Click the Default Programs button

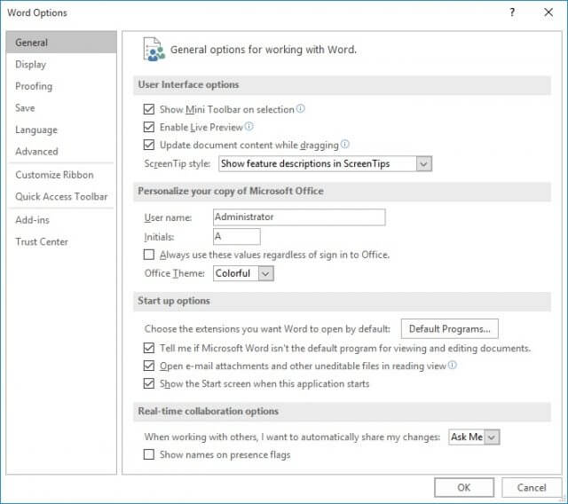(x=450, y=329)
